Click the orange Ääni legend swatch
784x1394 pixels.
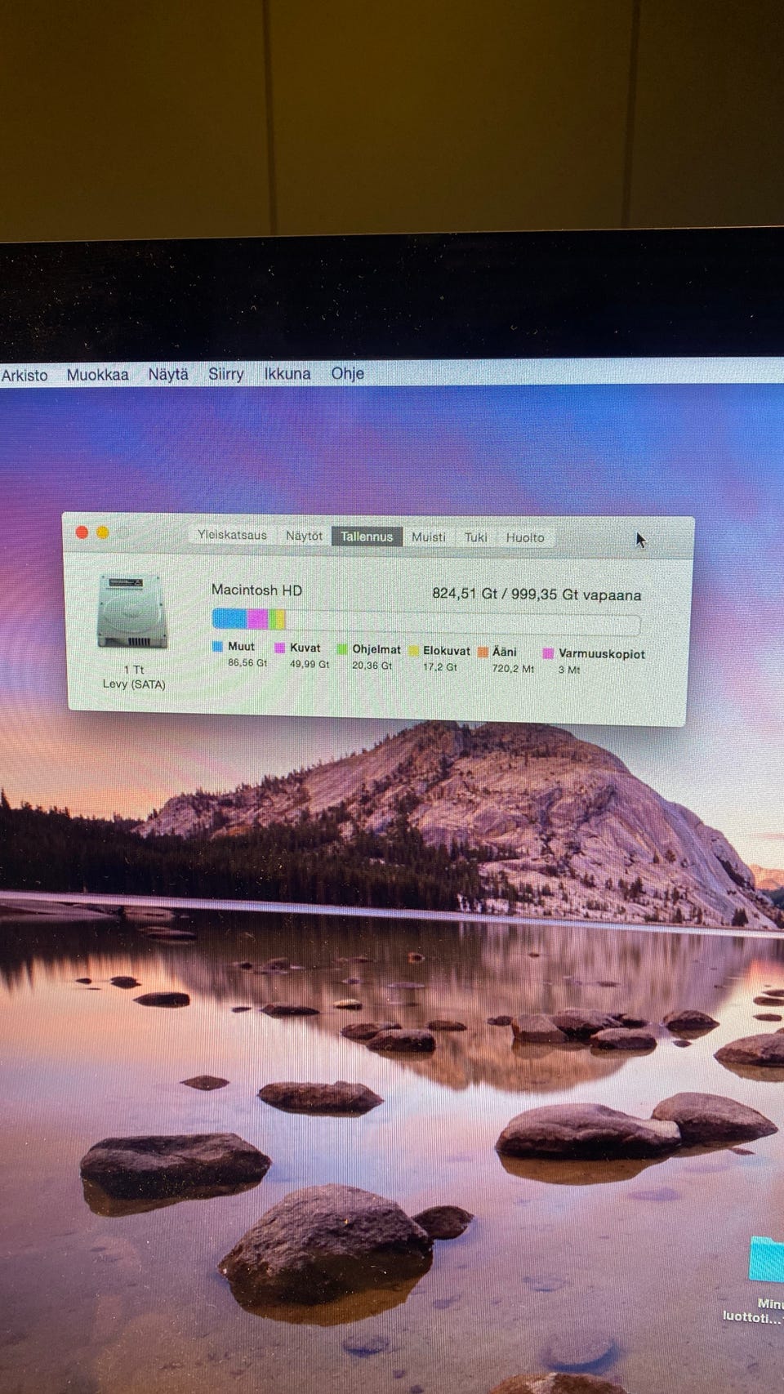[x=483, y=652]
